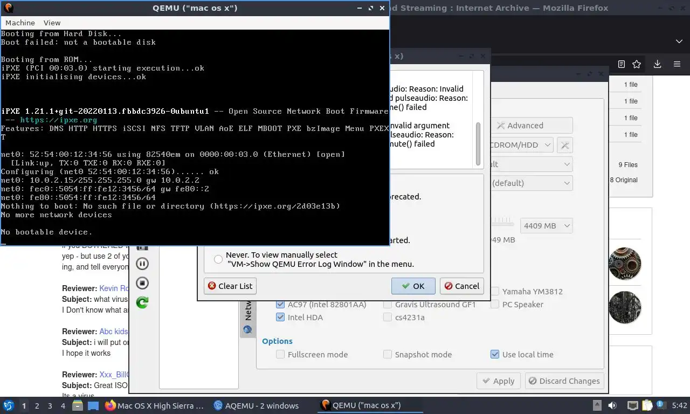Expand the Firefox tab list chevron

point(679,41)
